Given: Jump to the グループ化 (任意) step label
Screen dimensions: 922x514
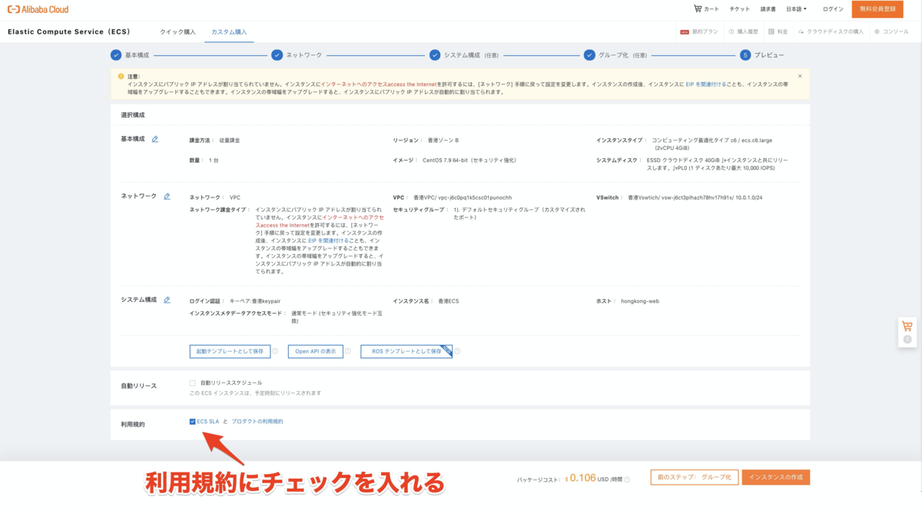Looking at the screenshot, I should pyautogui.click(x=622, y=55).
